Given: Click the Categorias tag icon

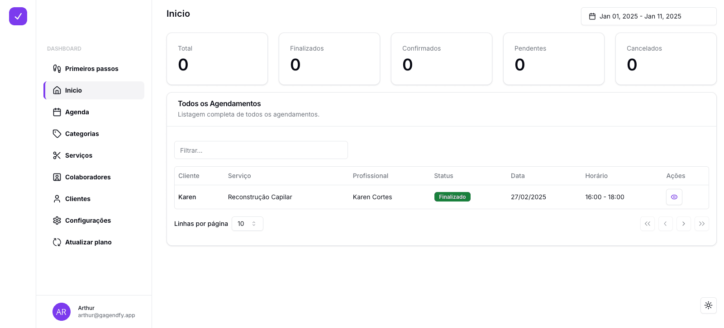Looking at the screenshot, I should point(57,134).
